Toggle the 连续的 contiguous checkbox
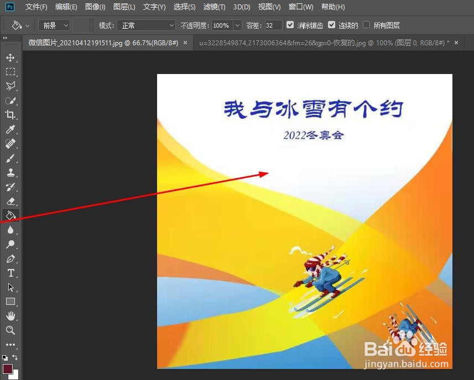This screenshot has width=474, height=380. click(331, 25)
